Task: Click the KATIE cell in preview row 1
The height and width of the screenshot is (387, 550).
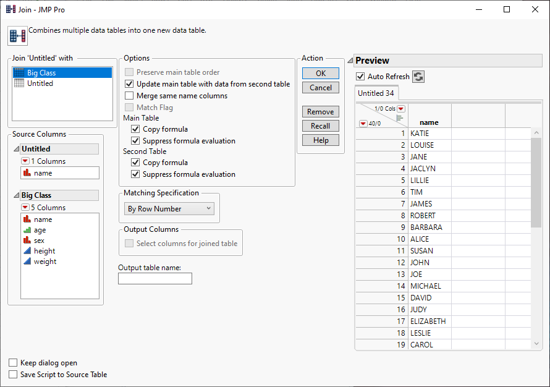Action: 429,134
